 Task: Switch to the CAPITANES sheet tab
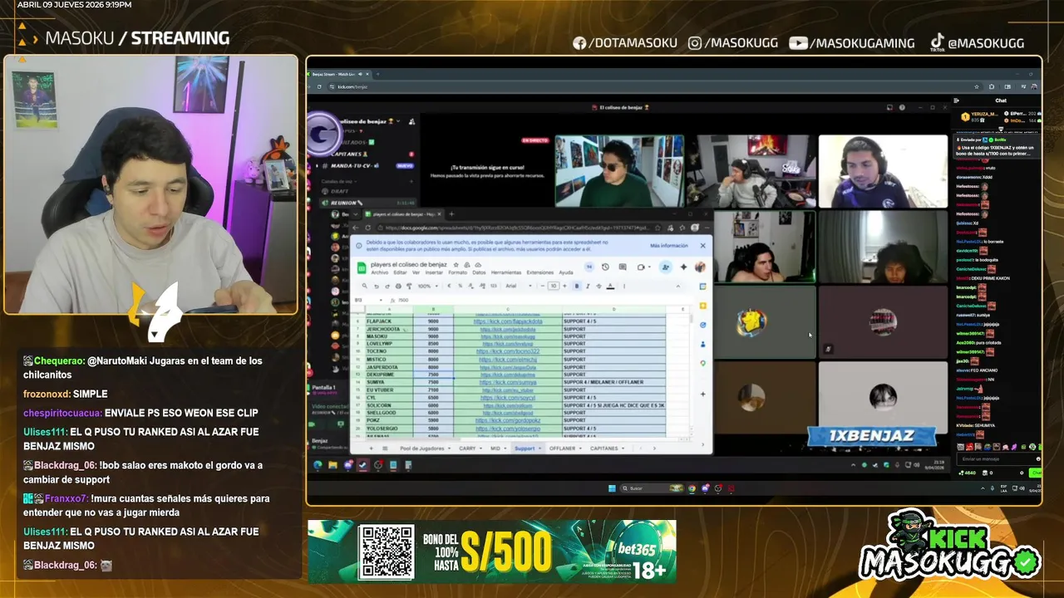604,448
